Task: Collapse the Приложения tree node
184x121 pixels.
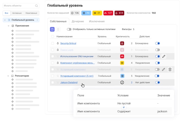Action: coord(8,26)
